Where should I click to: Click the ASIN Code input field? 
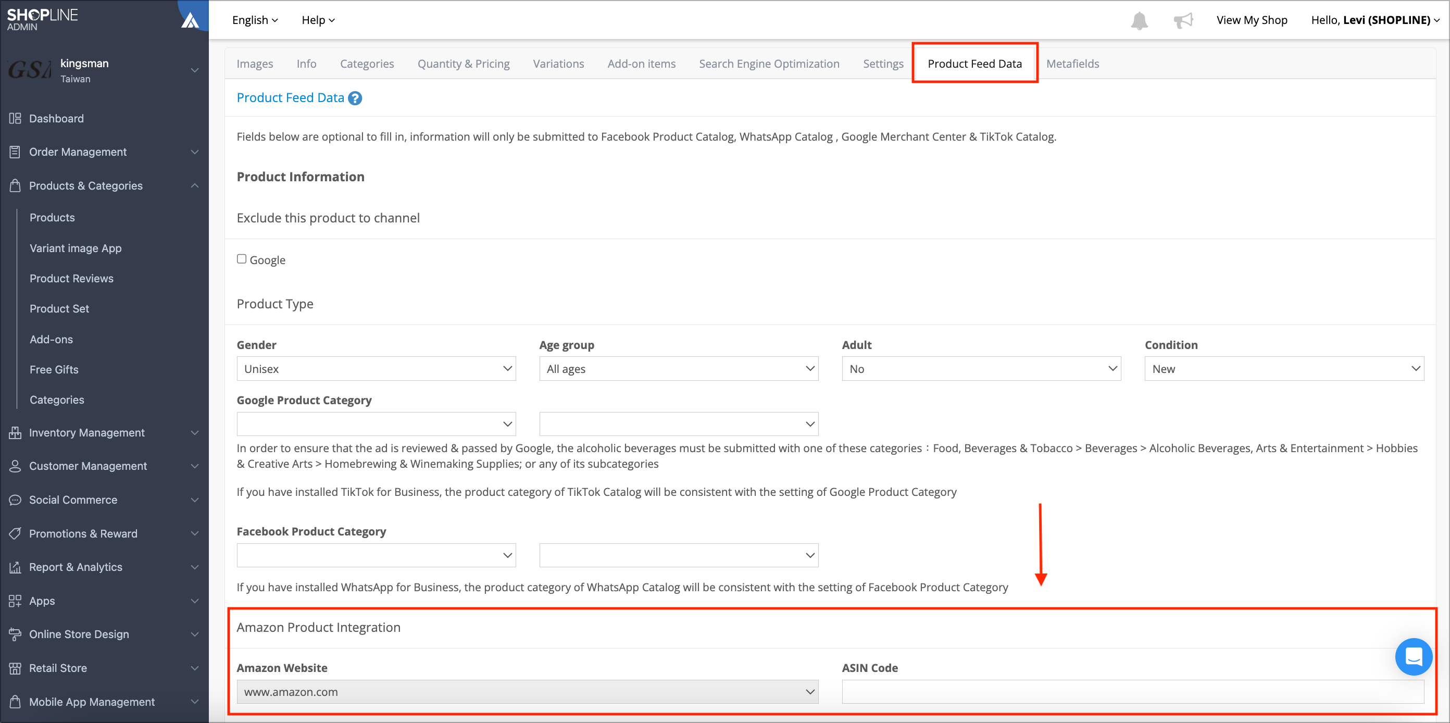(x=1132, y=692)
